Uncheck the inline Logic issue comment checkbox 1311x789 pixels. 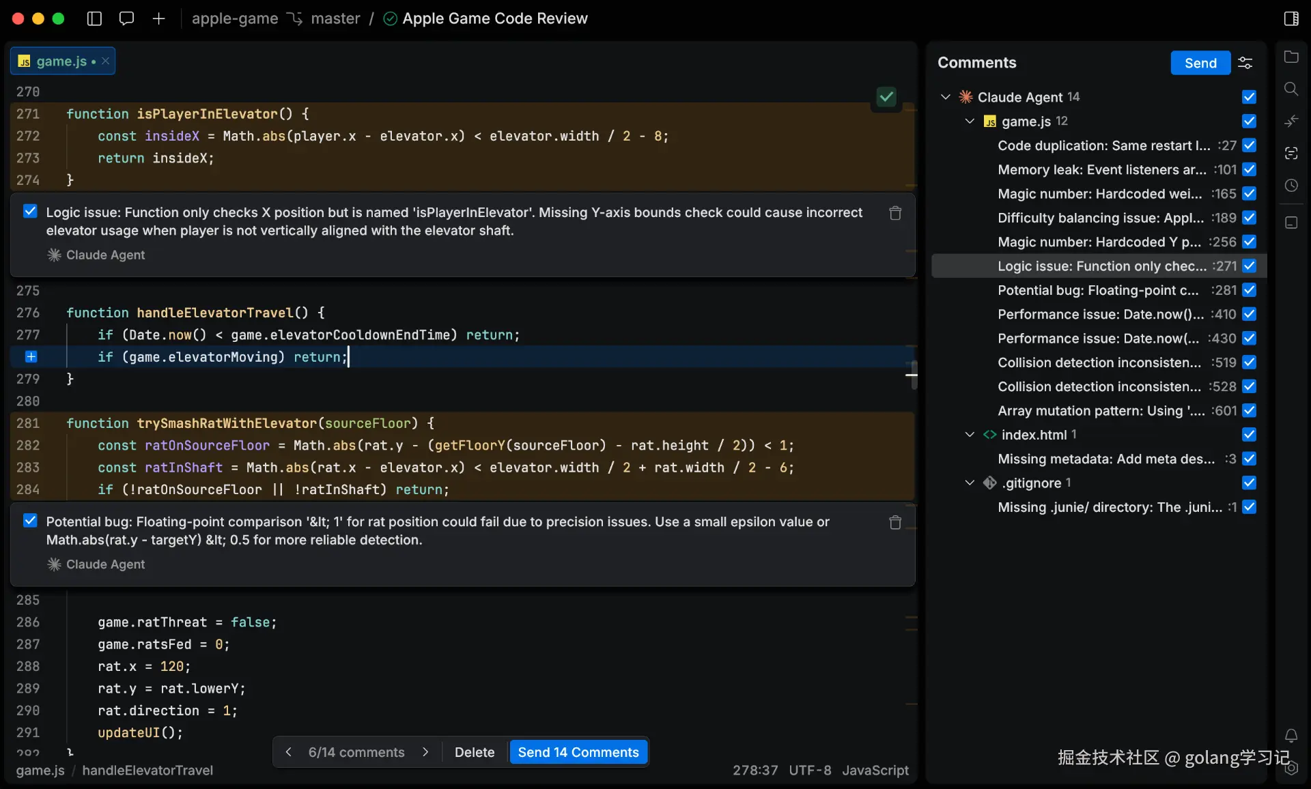point(30,212)
